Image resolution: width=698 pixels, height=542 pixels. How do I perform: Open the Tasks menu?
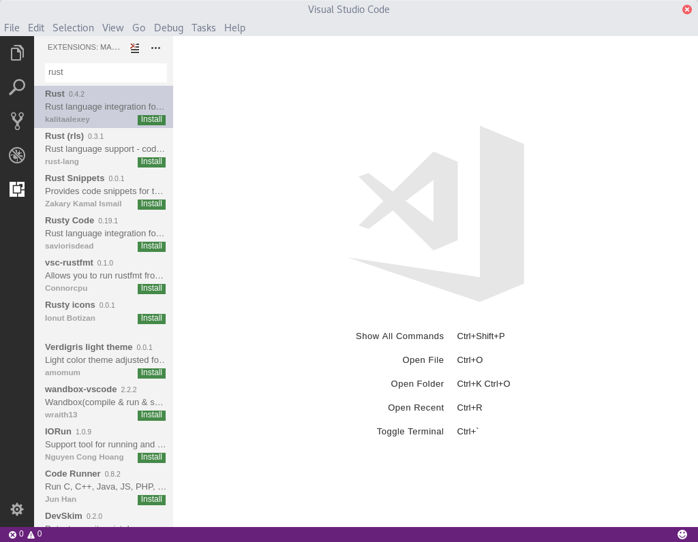click(x=203, y=27)
